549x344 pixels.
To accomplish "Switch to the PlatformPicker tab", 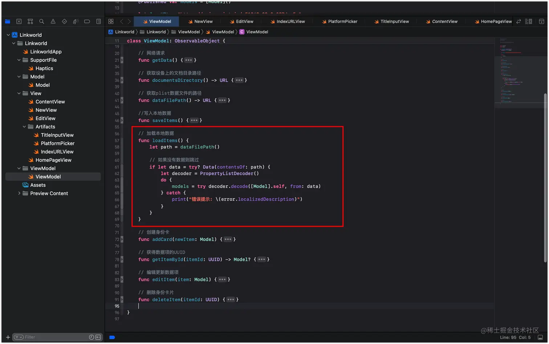I will [339, 21].
